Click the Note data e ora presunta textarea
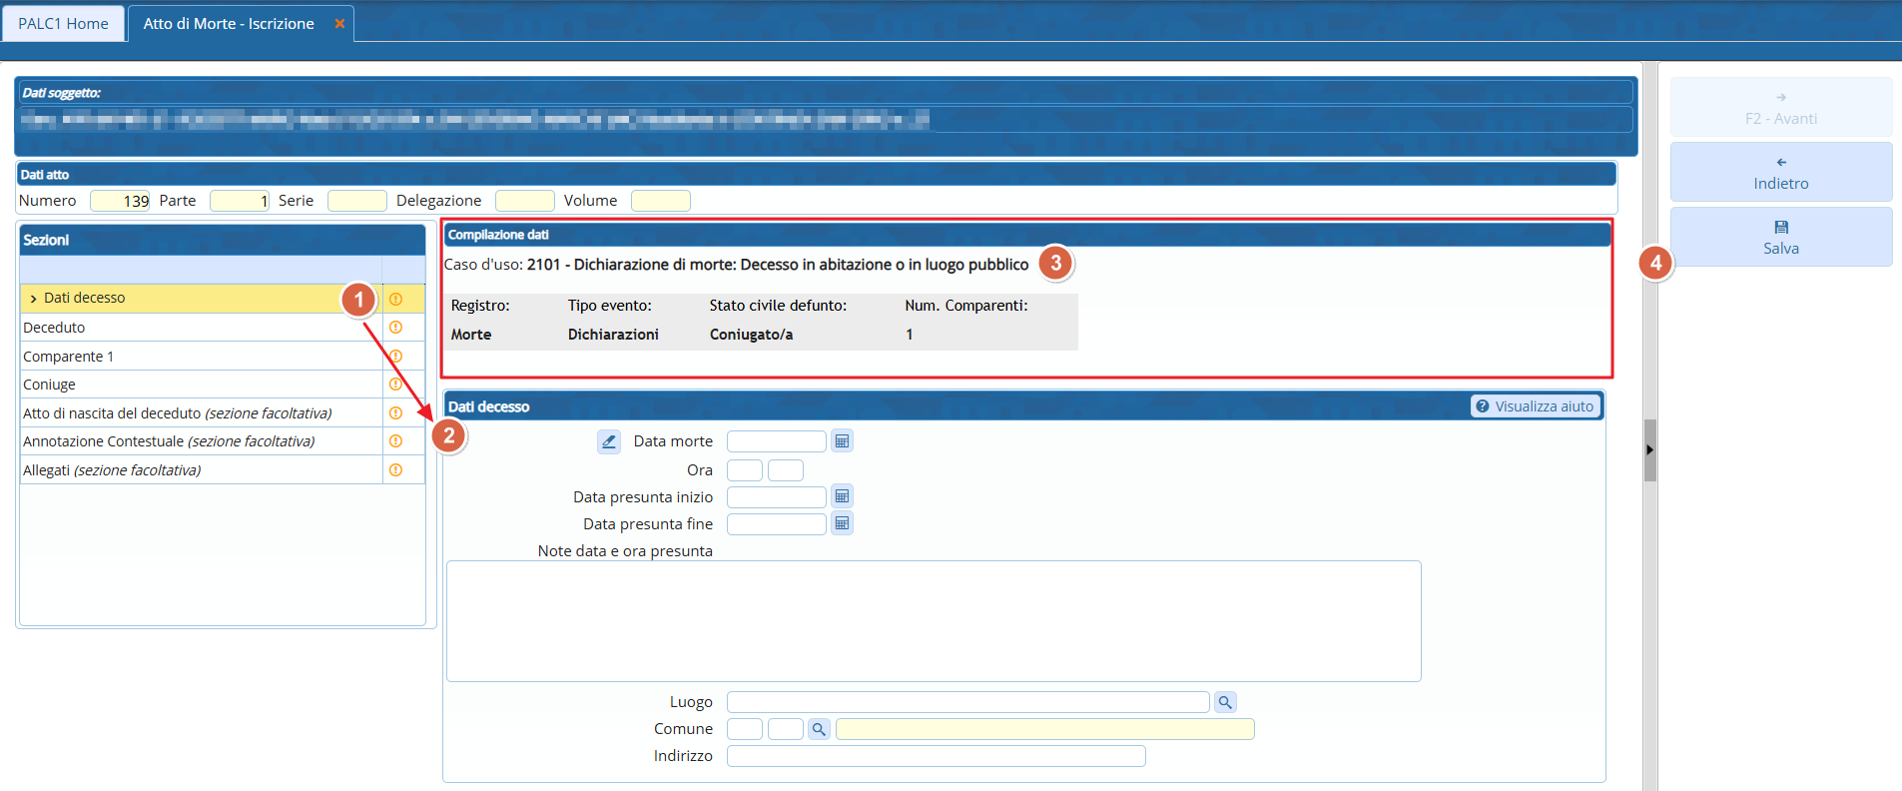Screen dimensions: 1902x791 [933, 620]
